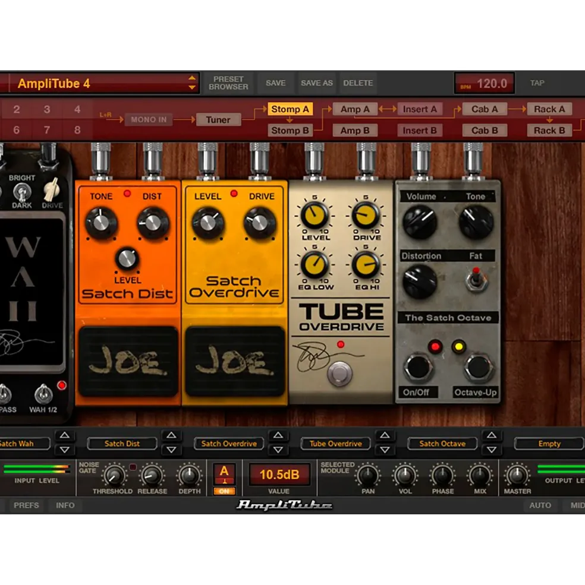Screen dimensions: 585x585
Task: Click down arrow after Satch Overdrive slot
Action: (x=278, y=450)
